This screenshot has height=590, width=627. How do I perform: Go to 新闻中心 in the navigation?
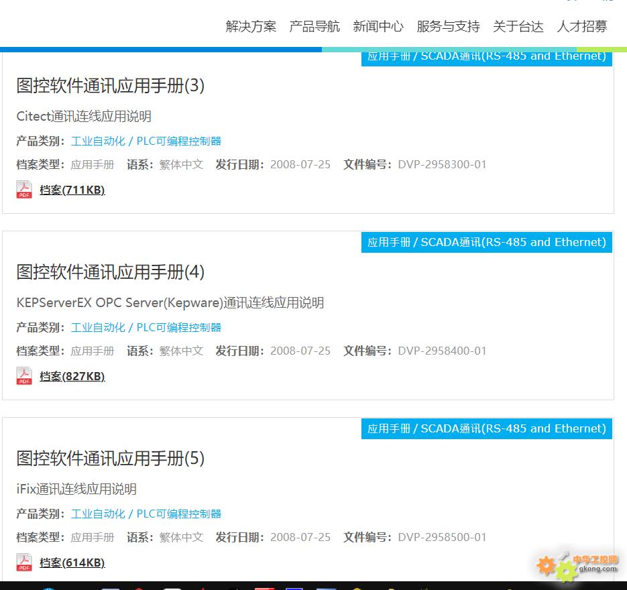pyautogui.click(x=378, y=26)
